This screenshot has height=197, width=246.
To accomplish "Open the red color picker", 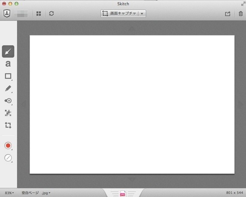I will [8, 146].
